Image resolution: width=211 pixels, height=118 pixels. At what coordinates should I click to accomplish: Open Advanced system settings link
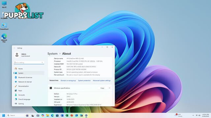pos(102,81)
